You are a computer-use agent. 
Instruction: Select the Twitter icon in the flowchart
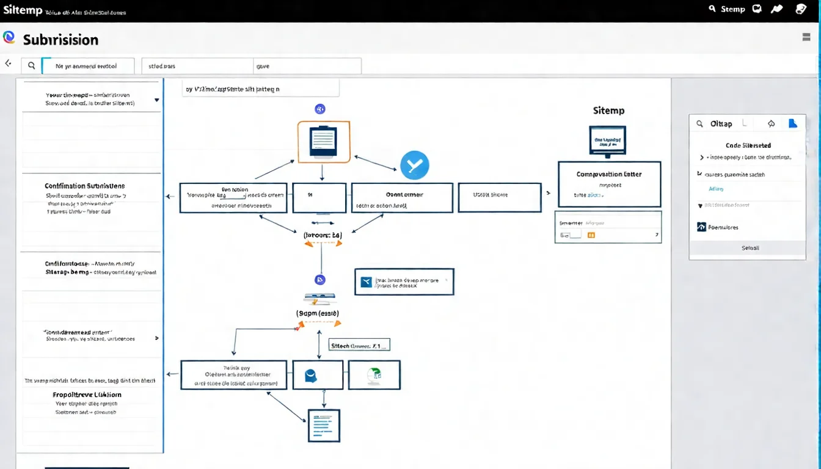pyautogui.click(x=415, y=164)
